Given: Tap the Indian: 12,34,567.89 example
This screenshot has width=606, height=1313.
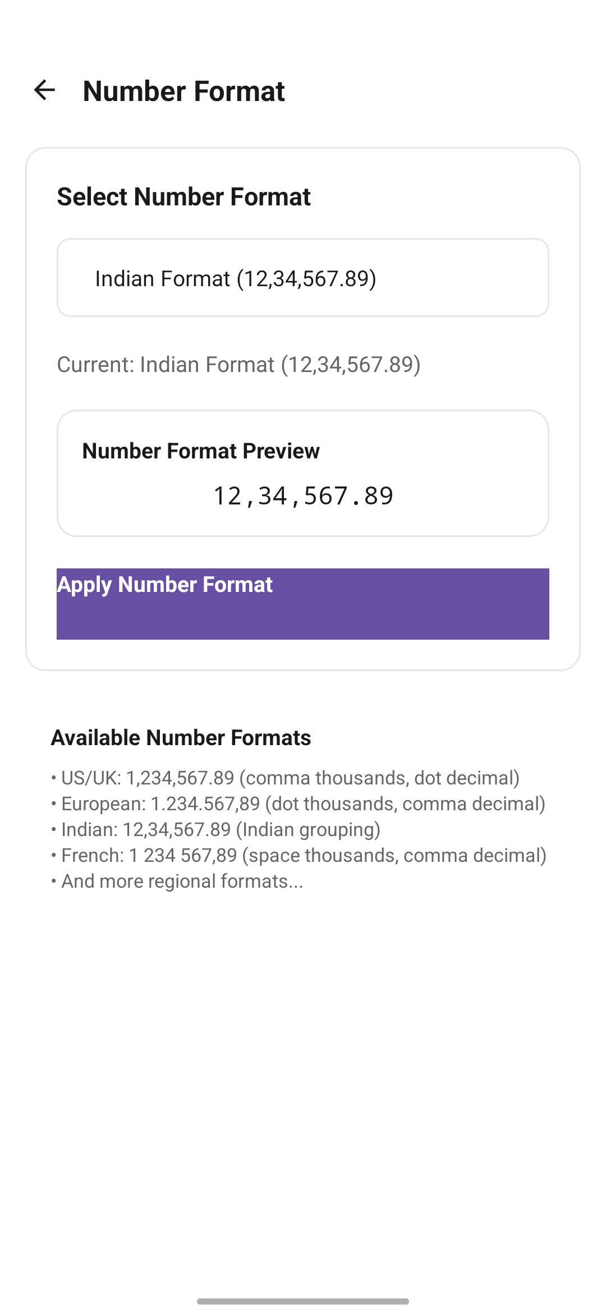Looking at the screenshot, I should (x=146, y=830).
